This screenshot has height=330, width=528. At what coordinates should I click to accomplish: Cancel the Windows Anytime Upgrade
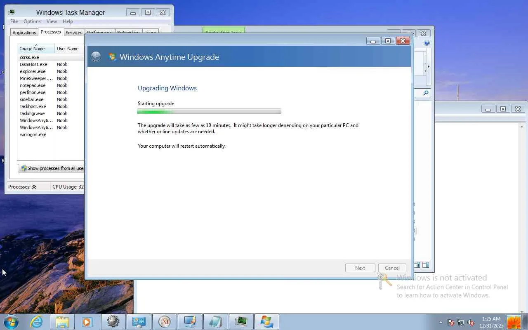(392, 268)
